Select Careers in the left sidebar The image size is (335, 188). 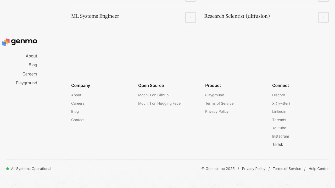[30, 74]
